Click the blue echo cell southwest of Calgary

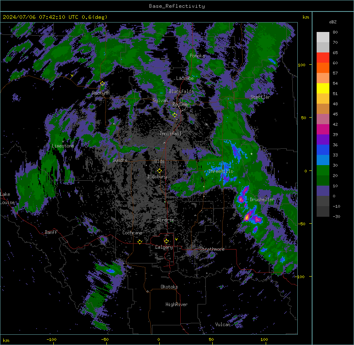pyautogui.click(x=110, y=271)
